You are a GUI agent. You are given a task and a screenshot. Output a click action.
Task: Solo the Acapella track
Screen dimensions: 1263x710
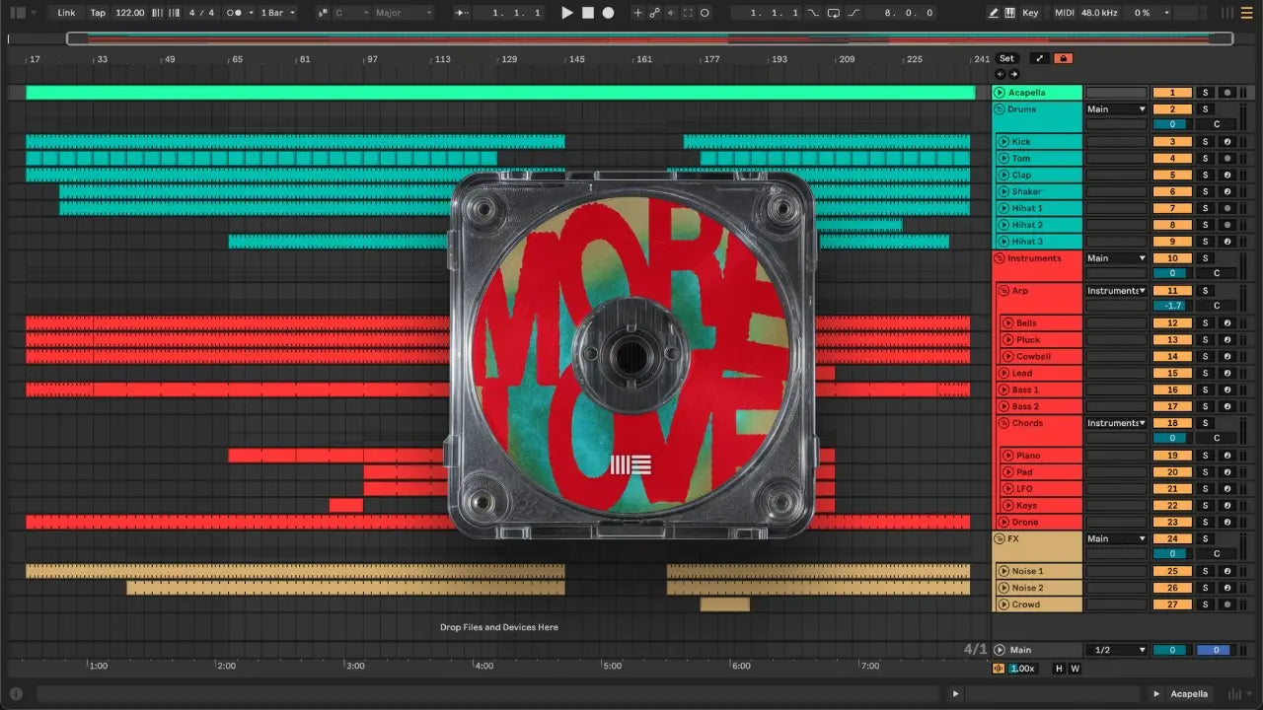[1204, 93]
